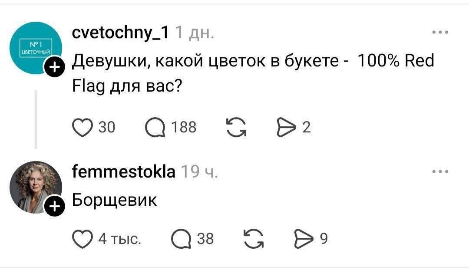The height and width of the screenshot is (273, 469).
Task: Open the 4 тыс. likes count
Action: pos(120,239)
